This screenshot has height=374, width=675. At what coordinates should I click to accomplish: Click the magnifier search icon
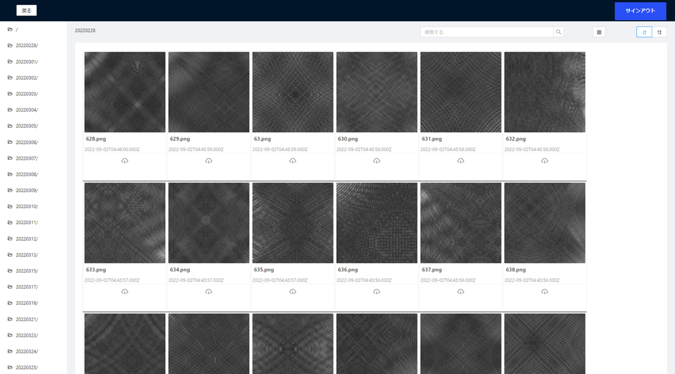[x=559, y=32]
